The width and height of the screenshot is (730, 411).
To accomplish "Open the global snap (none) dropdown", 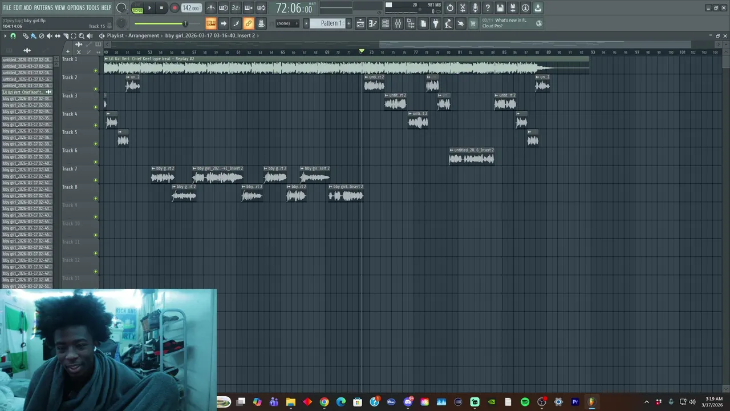I will 286,23.
